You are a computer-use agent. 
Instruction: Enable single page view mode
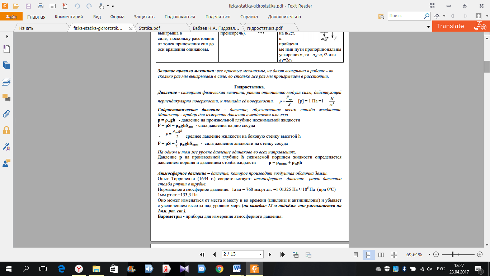(356, 254)
